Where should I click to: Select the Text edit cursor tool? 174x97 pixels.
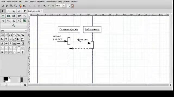[8, 11]
